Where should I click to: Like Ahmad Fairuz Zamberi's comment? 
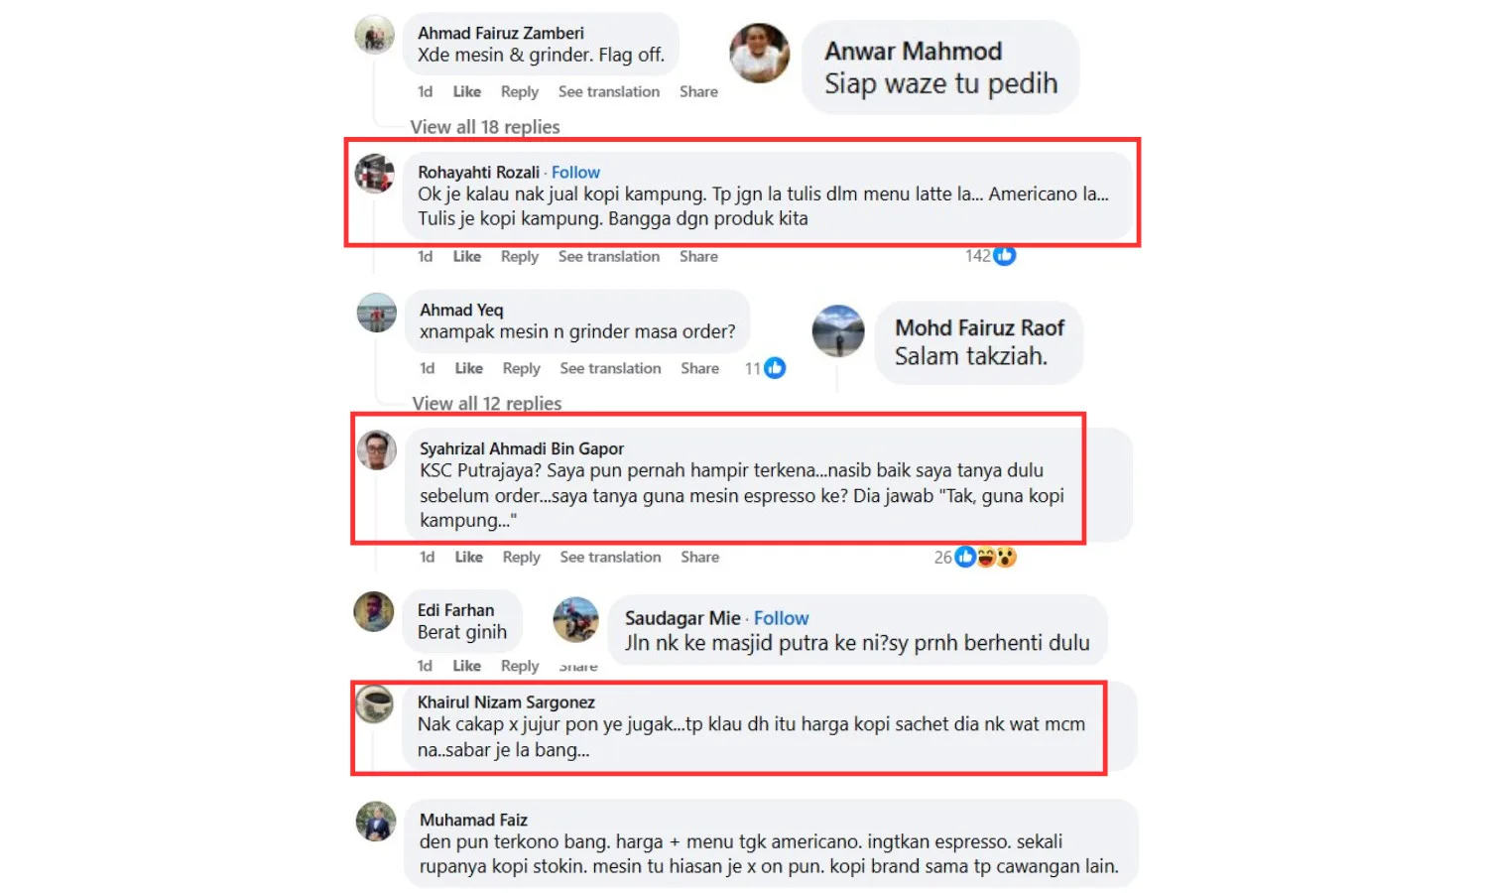467,91
